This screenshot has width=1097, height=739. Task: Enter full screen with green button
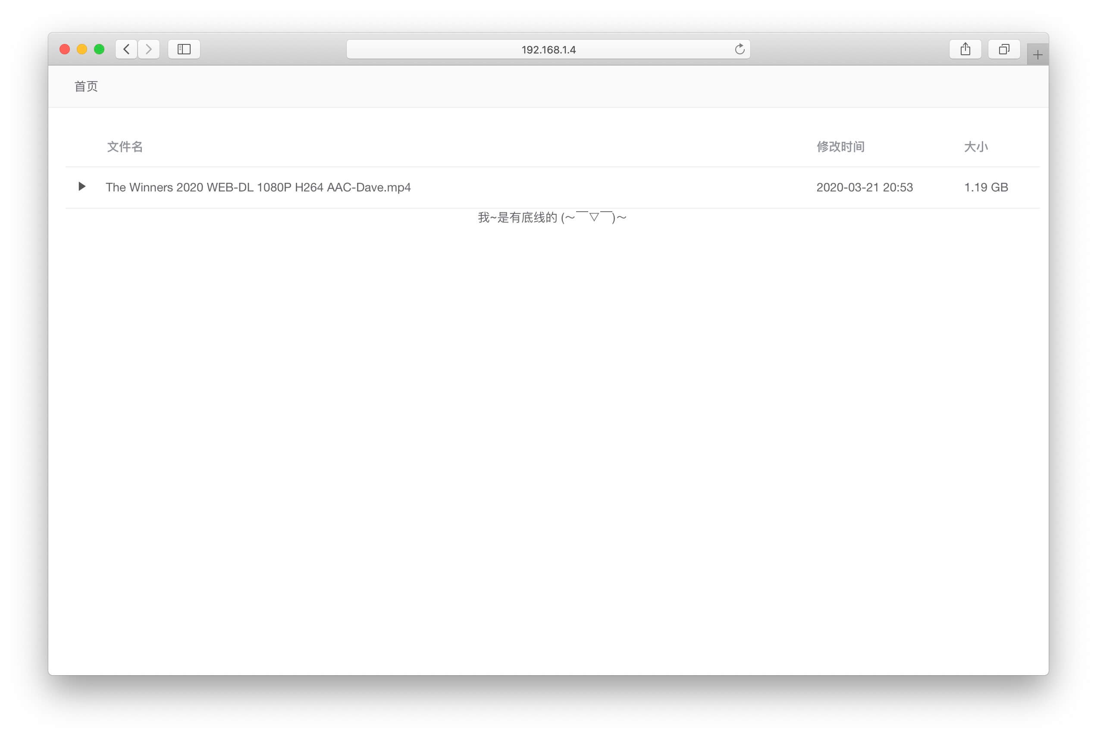99,49
